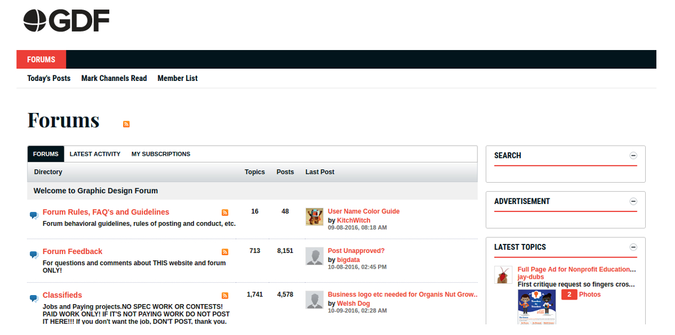Click the GDF globe logo
Image resolution: width=675 pixels, height=335 pixels.
[34, 20]
